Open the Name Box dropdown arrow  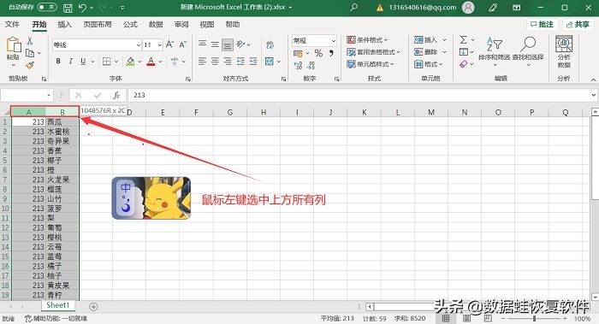pyautogui.click(x=49, y=95)
